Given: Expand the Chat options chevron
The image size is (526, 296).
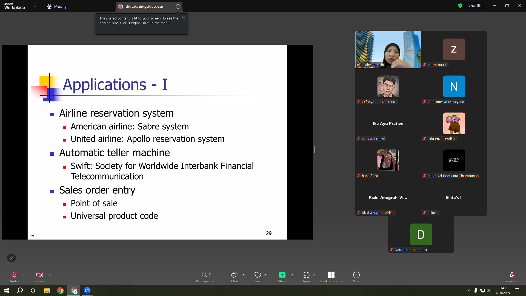Looking at the screenshot, I should (244, 275).
